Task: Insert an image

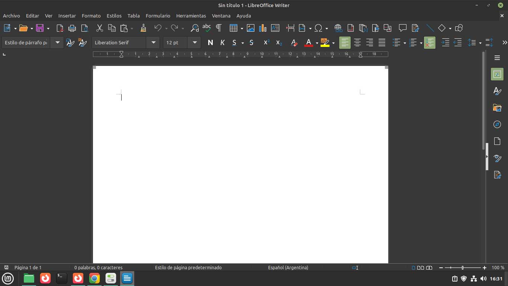Action: 251,28
